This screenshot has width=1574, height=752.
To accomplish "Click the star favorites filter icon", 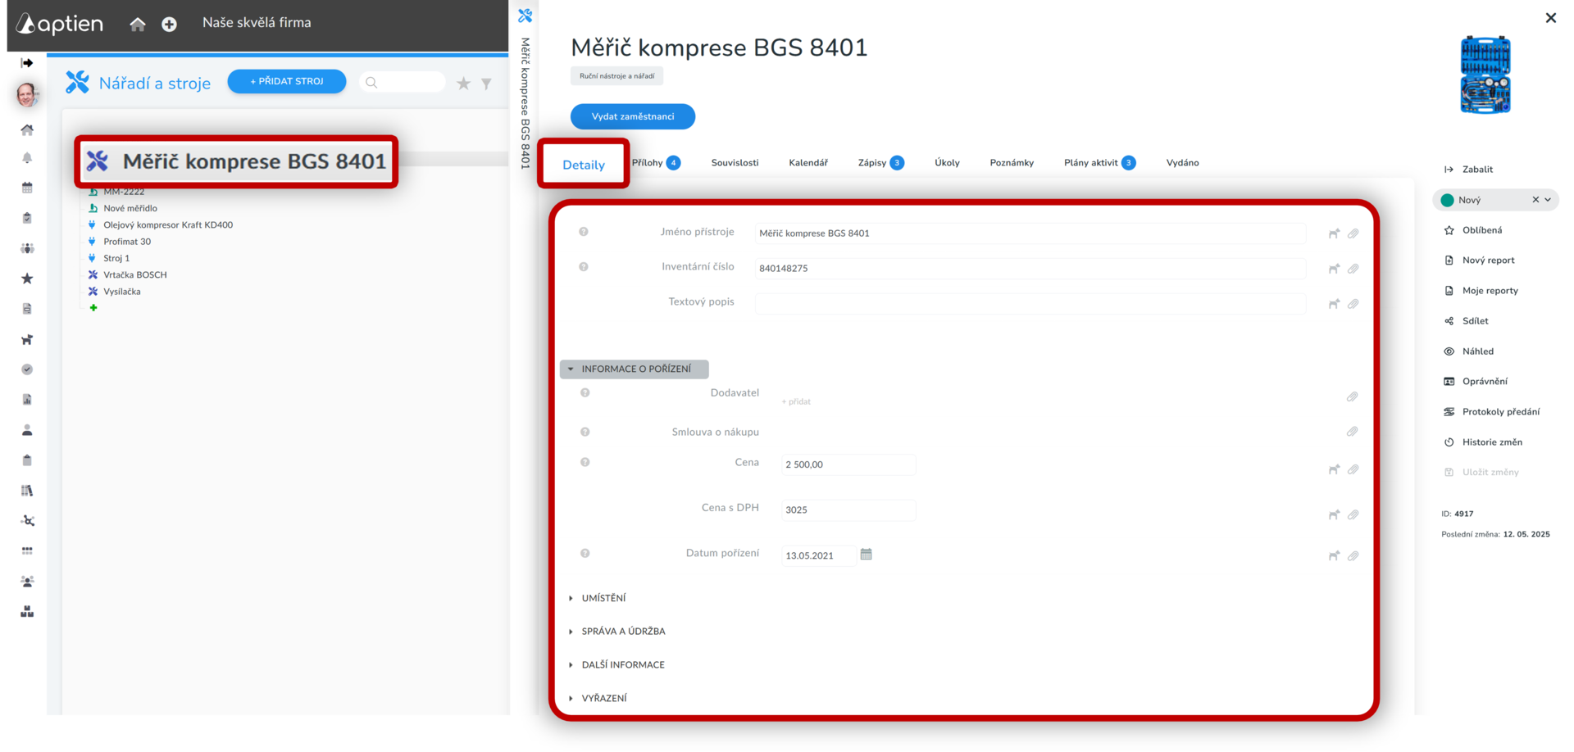I will tap(463, 84).
